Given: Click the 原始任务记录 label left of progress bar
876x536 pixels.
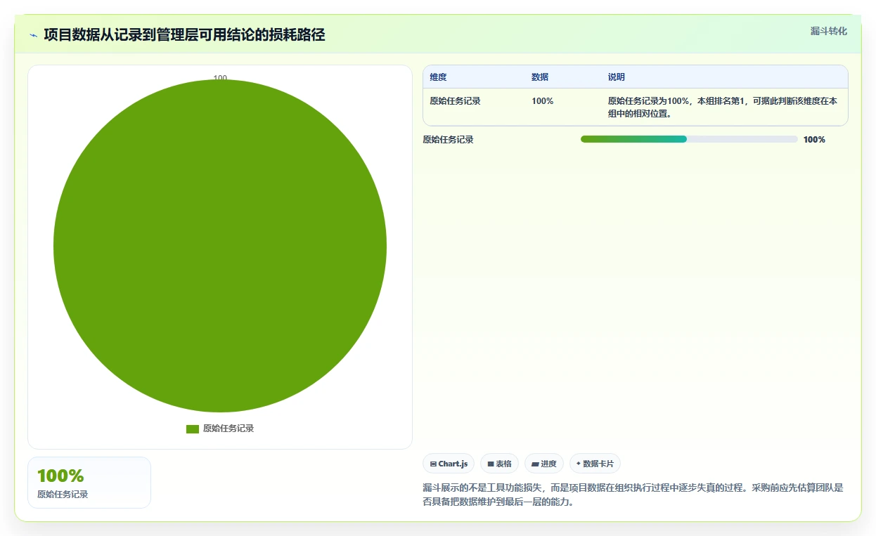Looking at the screenshot, I should pos(448,140).
